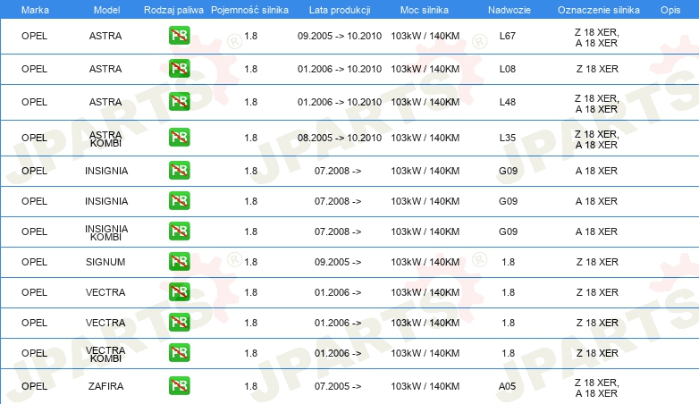Click the Model column header
The image size is (699, 404).
(106, 10)
